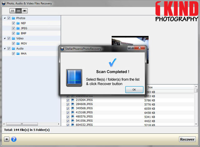The width and height of the screenshot is (200, 147).
Task: Select the JPEG tree label
Action: [x=24, y=28]
